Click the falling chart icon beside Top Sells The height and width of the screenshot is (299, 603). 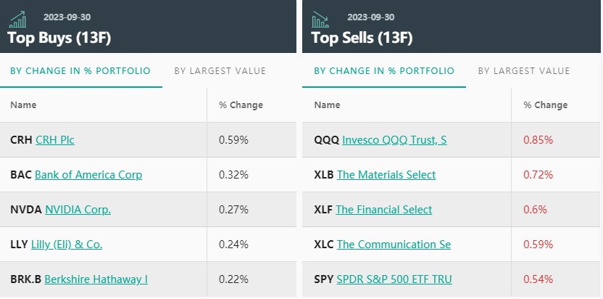(x=320, y=18)
